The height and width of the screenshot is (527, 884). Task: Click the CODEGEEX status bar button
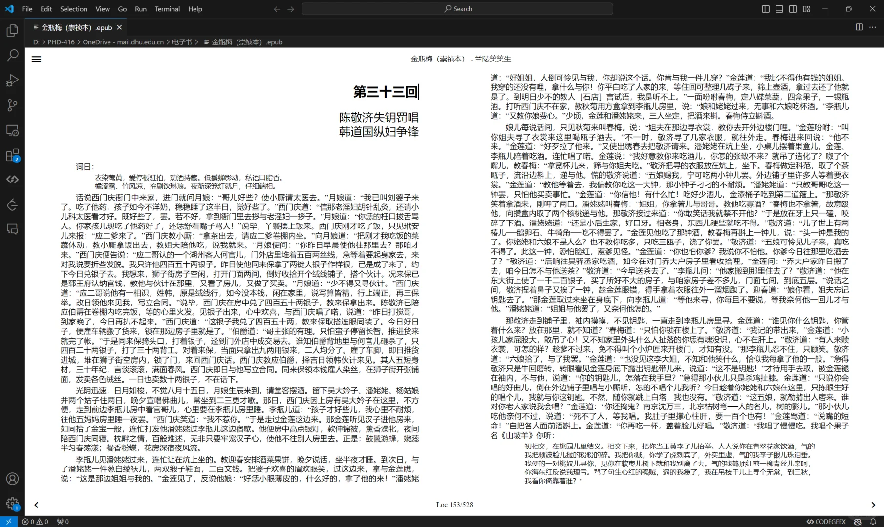click(826, 522)
